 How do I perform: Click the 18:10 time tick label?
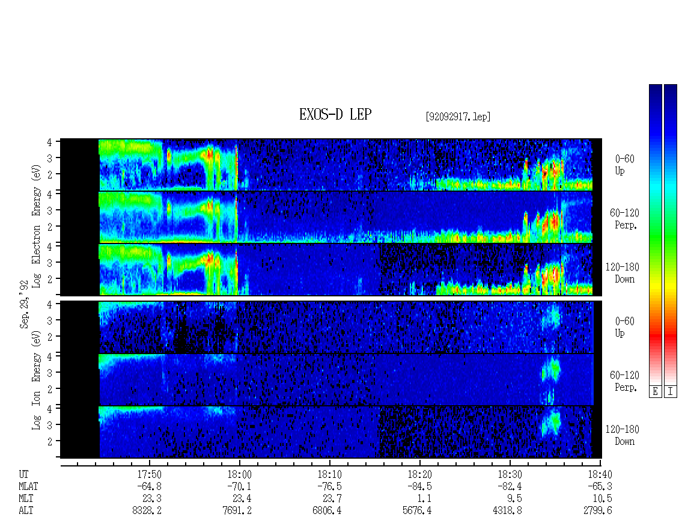point(329,474)
